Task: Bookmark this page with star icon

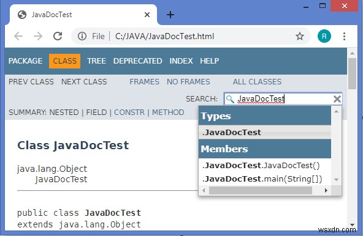Action: pos(300,36)
